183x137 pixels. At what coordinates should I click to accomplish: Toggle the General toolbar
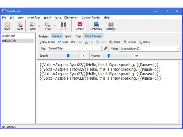(57, 36)
